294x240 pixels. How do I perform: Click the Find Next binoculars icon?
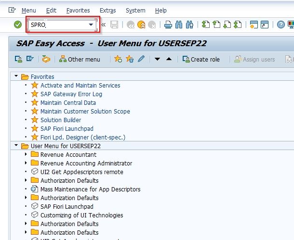pos(189,25)
